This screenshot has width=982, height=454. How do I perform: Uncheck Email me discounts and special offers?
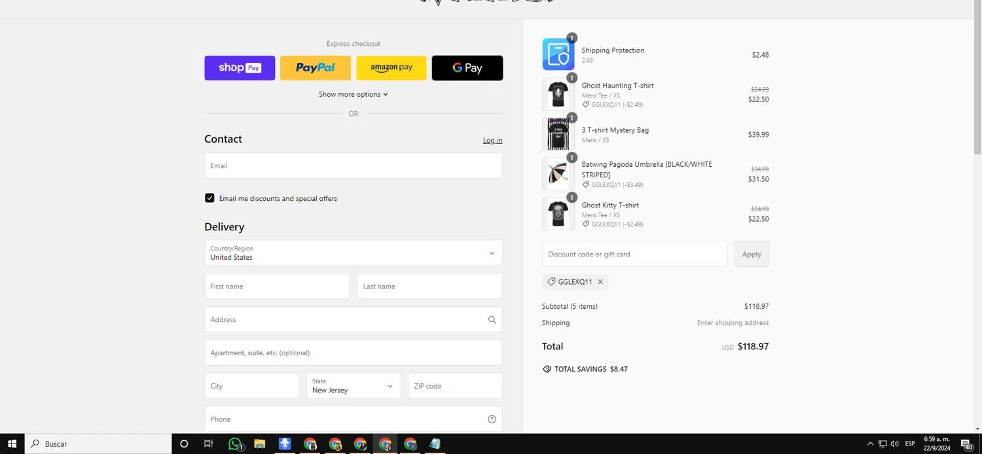209,198
